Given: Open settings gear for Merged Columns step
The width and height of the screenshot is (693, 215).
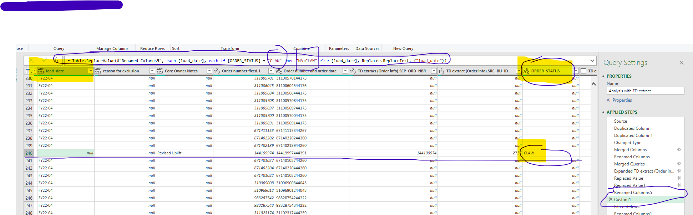Looking at the screenshot, I should 679,149.
